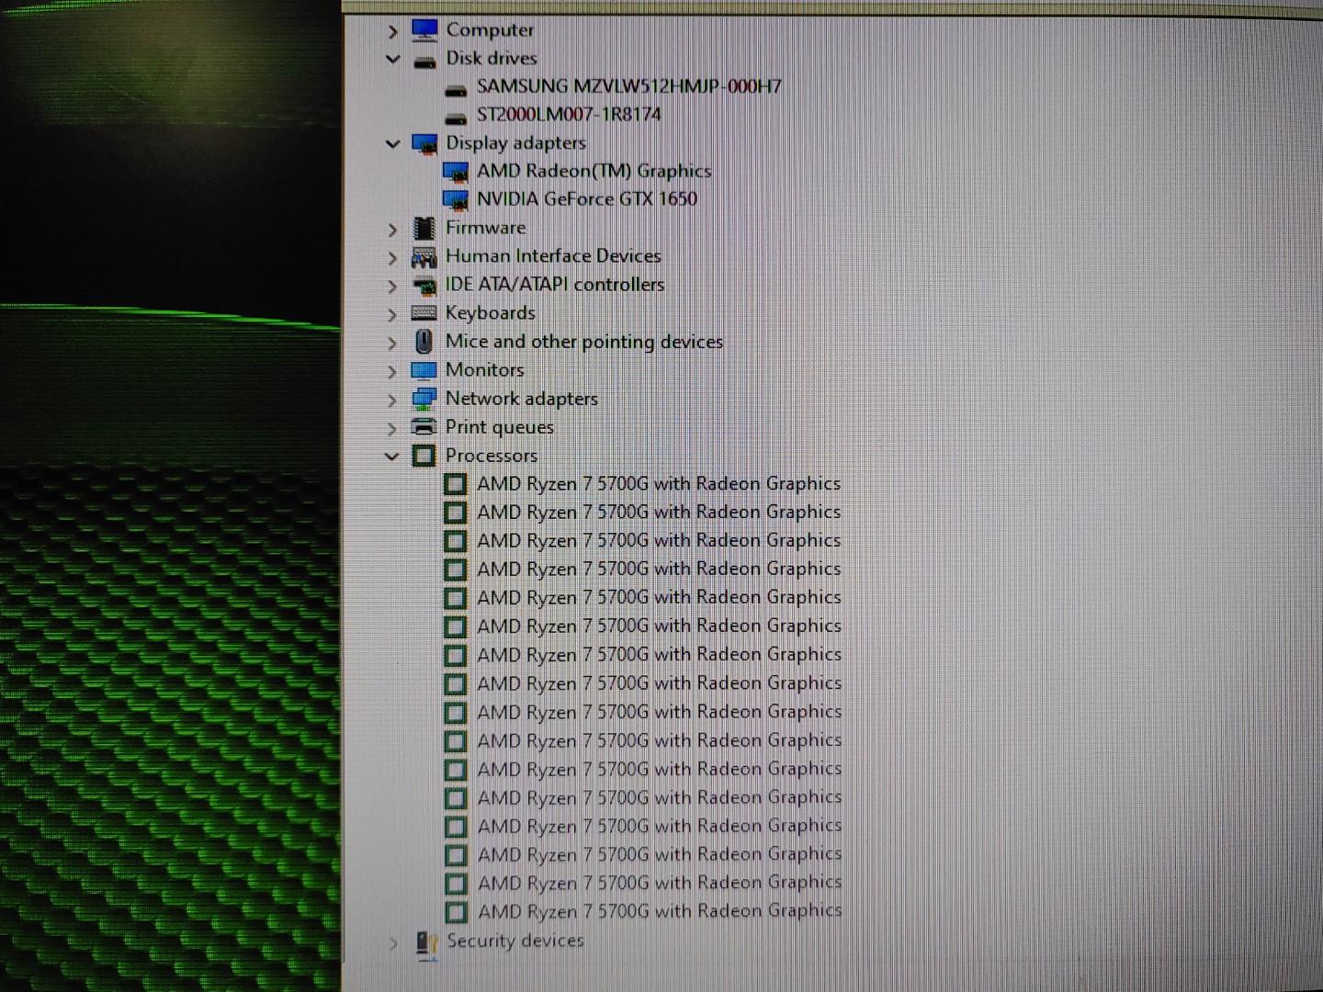Viewport: 1323px width, 992px height.
Task: Expand the Print queues node
Action: point(393,429)
